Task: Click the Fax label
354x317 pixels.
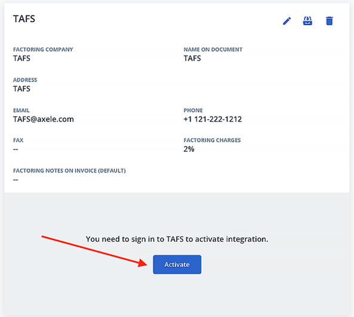Action: click(18, 140)
